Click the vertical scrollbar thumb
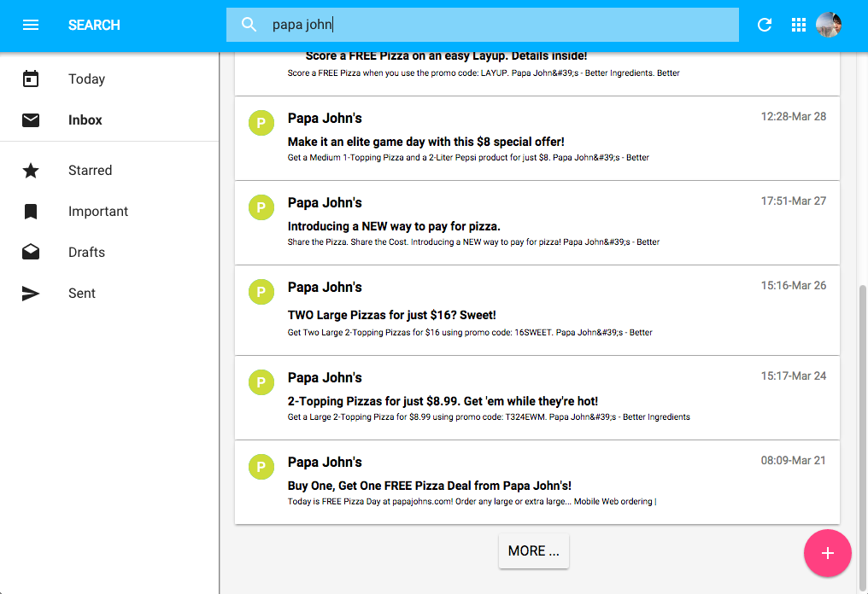 point(863,438)
